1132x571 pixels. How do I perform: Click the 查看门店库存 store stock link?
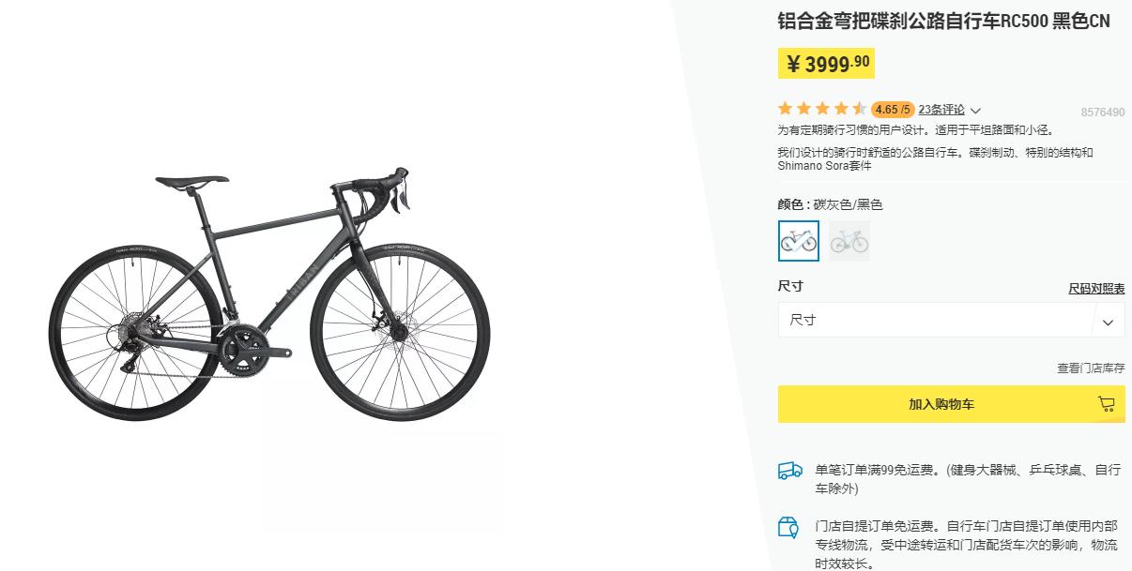[1091, 368]
